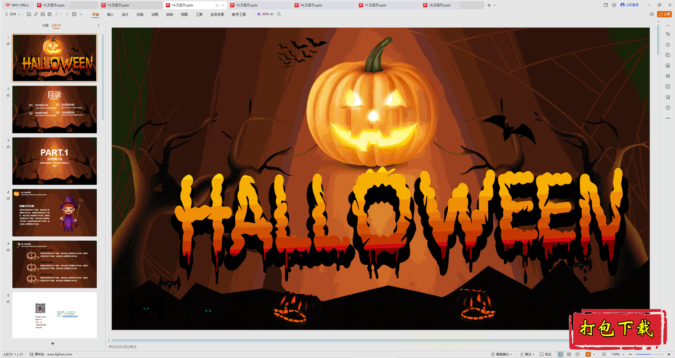This screenshot has width=675, height=358.
Task: Click the zoom in plus icon
Action: (x=669, y=354)
